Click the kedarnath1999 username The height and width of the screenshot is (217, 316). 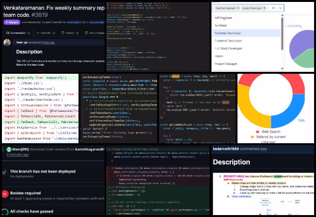tap(226, 149)
